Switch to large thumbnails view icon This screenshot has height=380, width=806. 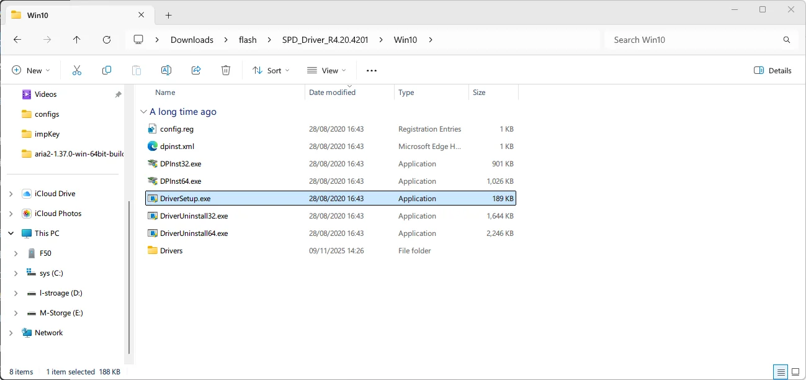point(795,372)
